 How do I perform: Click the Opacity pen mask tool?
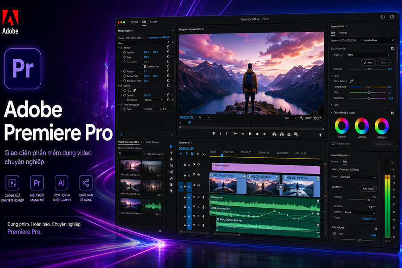click(x=135, y=90)
